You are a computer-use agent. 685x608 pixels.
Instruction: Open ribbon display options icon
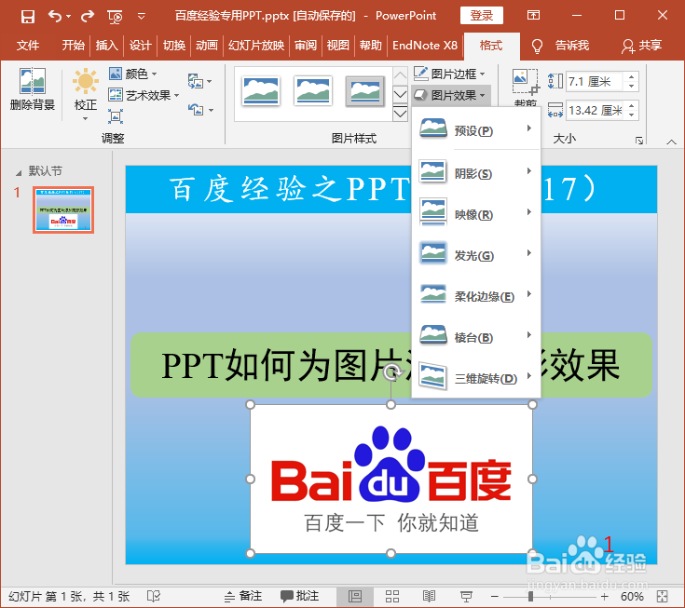click(533, 16)
